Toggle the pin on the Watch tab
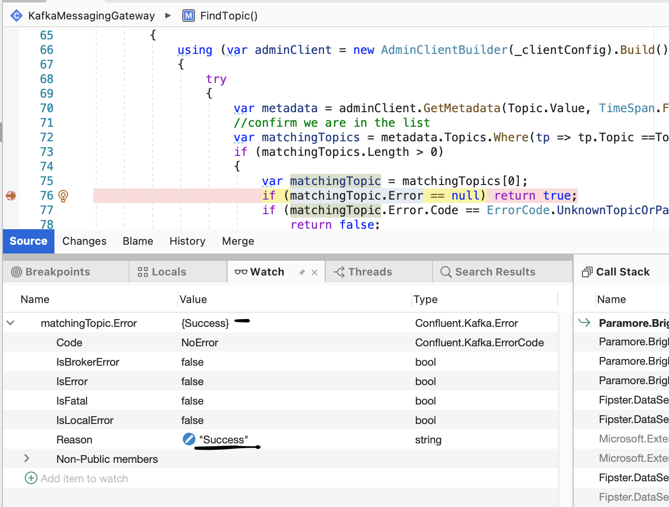Screen dimensions: 669x507 click(x=301, y=272)
